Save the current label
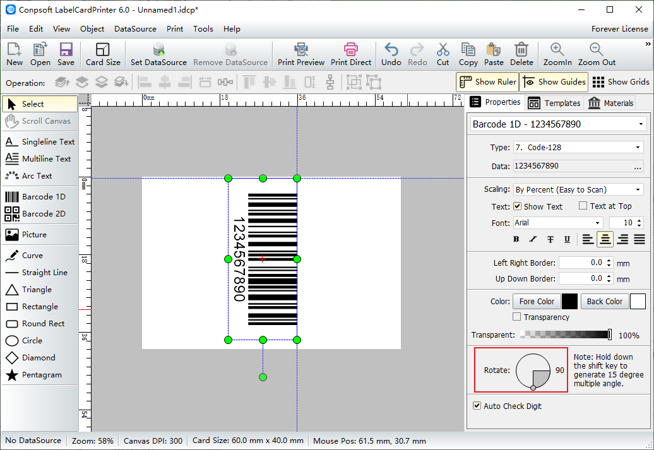654x450 pixels. click(x=66, y=54)
